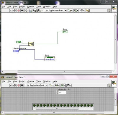The height and width of the screenshot is (115, 118).
Task: Open Edit menu in Block Diagram window
Action: coord(9,7)
